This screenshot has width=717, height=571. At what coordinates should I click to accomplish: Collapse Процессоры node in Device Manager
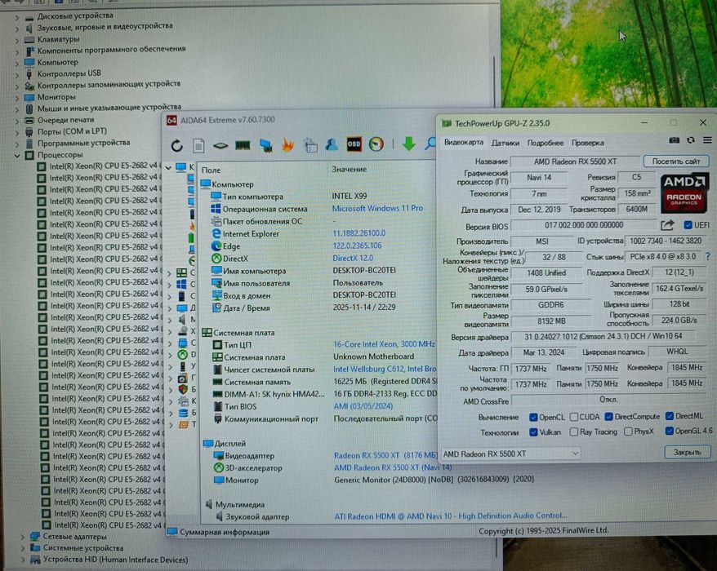point(17,155)
